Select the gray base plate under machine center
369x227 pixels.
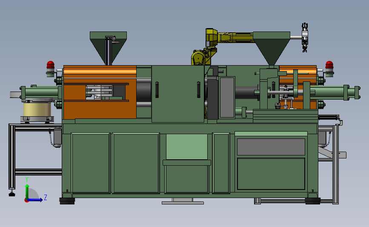183,202
